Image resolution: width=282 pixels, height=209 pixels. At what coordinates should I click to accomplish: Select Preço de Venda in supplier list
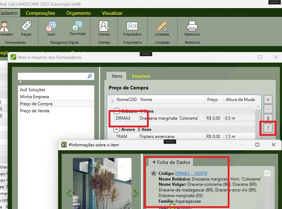click(x=35, y=111)
